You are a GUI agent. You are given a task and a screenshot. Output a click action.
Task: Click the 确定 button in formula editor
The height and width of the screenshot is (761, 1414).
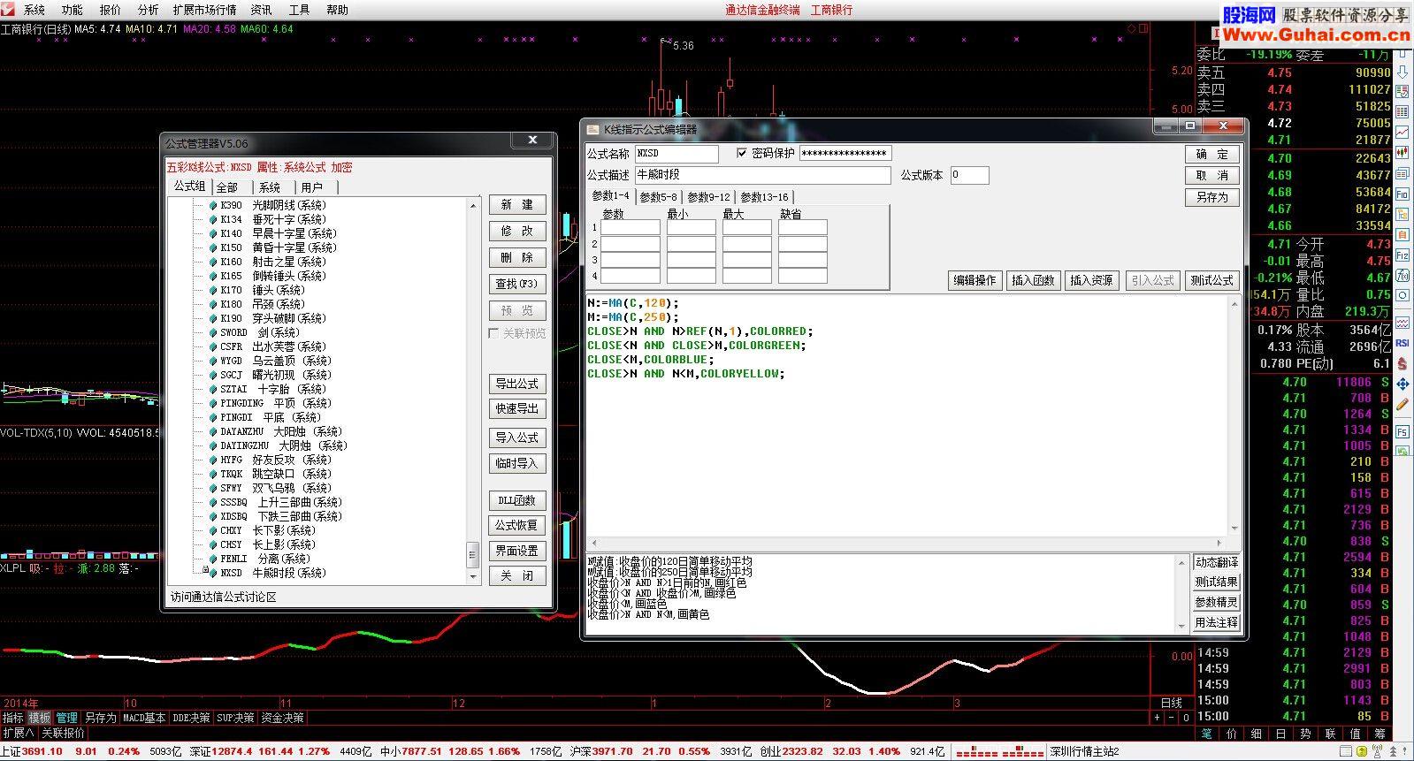click(1212, 154)
